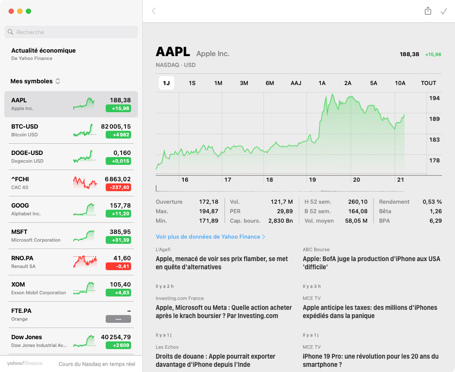Click the search magnifier icon
This screenshot has width=455, height=372.
click(x=10, y=32)
